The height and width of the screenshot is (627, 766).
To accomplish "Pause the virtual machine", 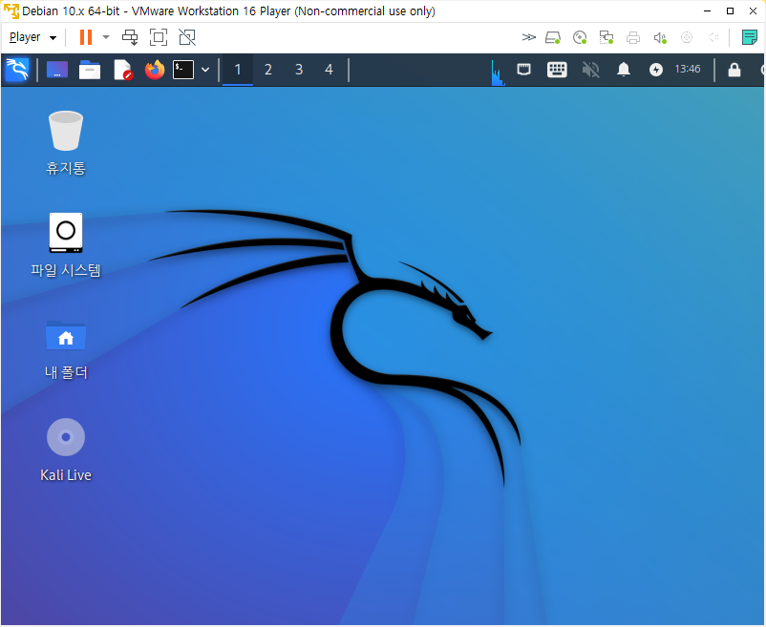I will (86, 37).
